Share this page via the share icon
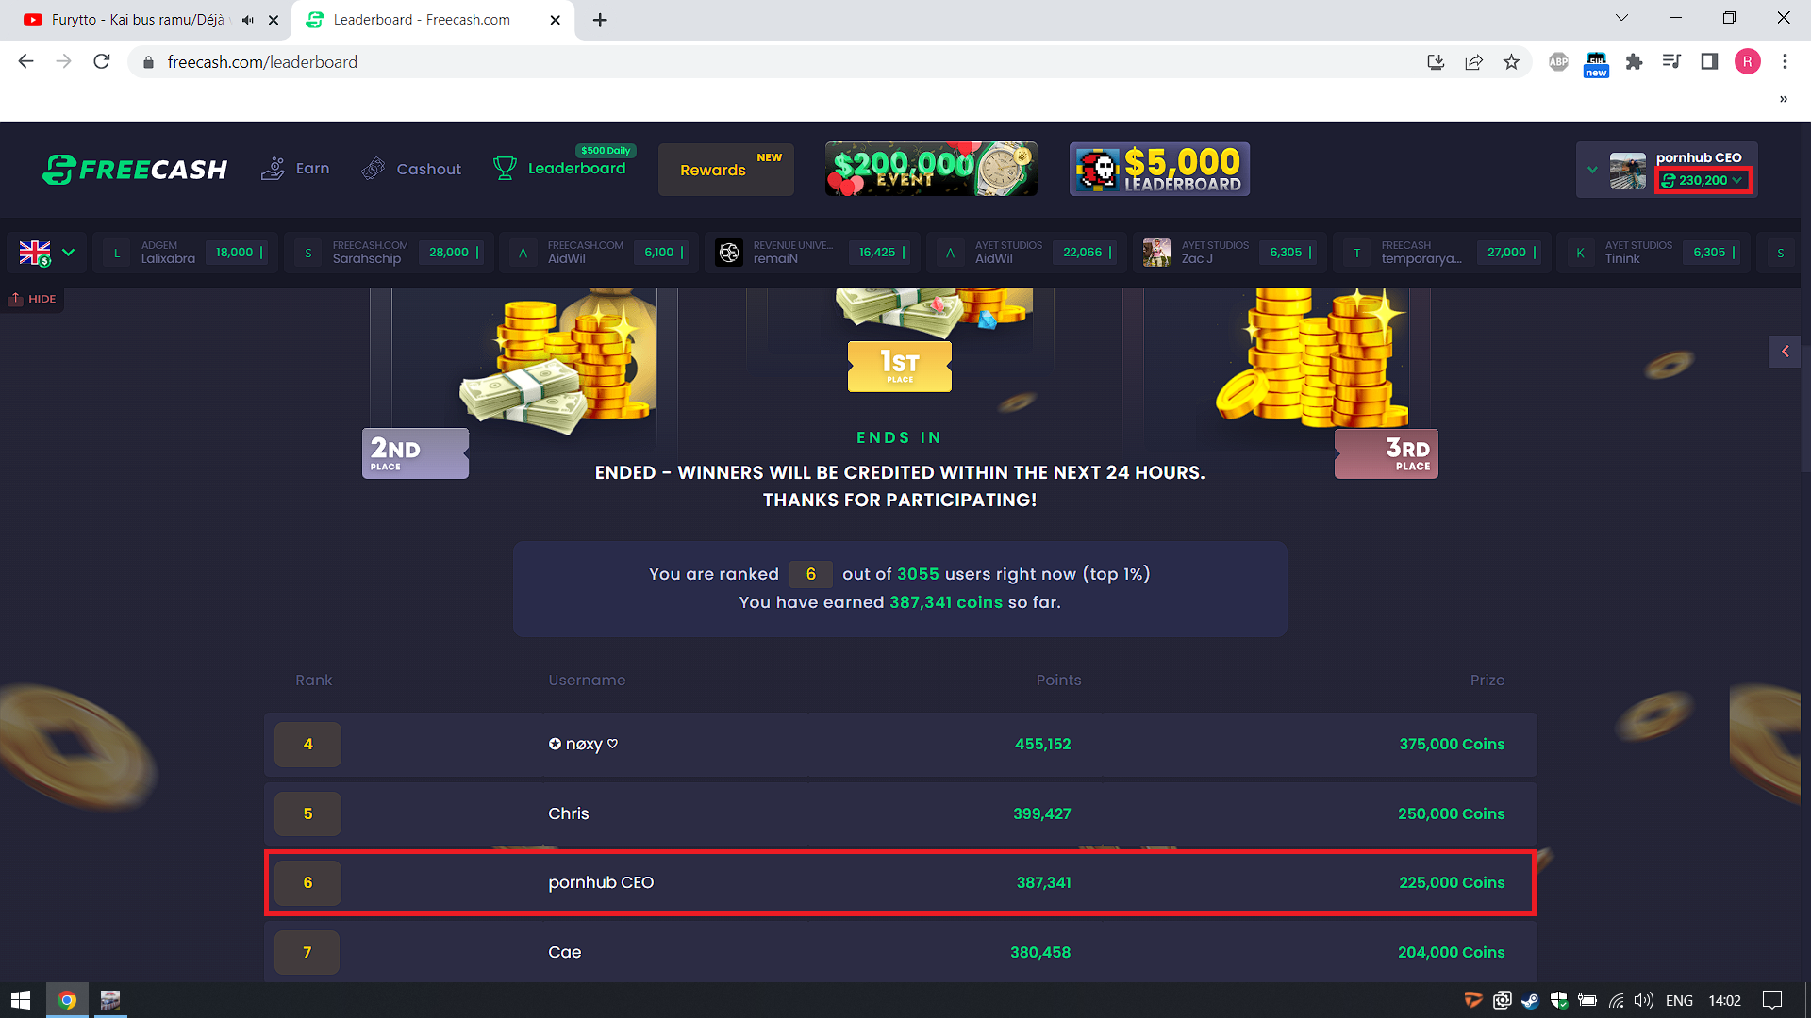Screen dimensions: 1811x1018 1473,62
